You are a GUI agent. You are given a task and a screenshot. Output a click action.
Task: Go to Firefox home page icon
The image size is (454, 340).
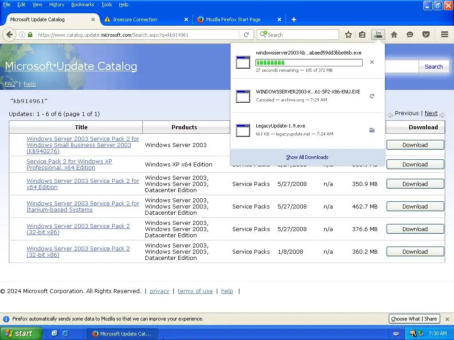point(394,35)
